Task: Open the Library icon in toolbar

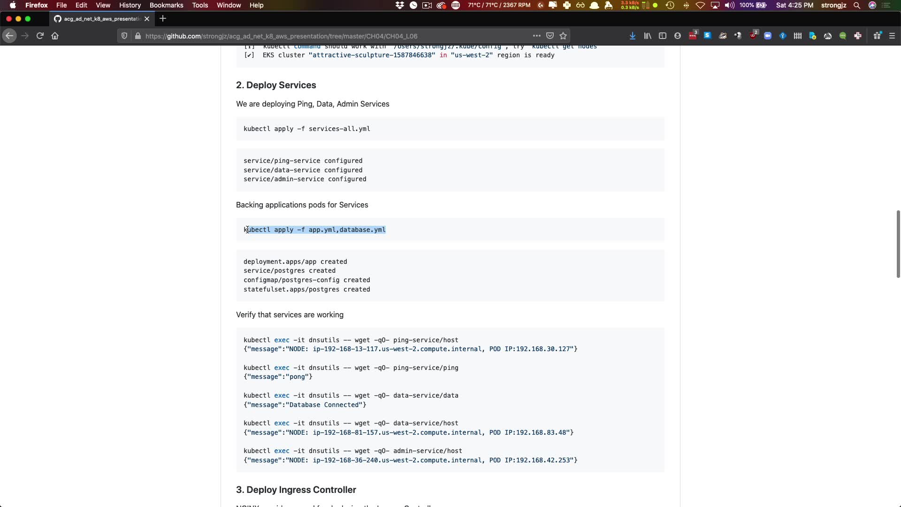Action: pyautogui.click(x=648, y=36)
